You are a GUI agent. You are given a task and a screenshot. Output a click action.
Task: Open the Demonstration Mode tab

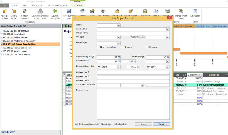58,5
